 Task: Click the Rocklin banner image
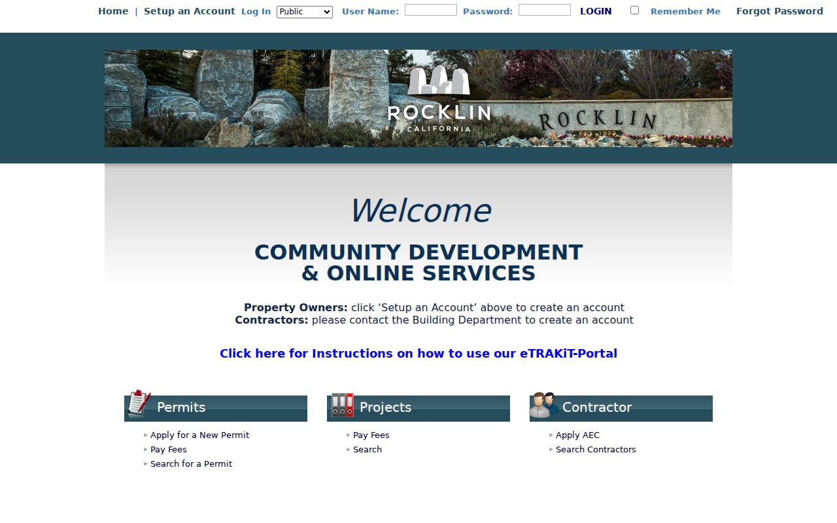point(418,98)
